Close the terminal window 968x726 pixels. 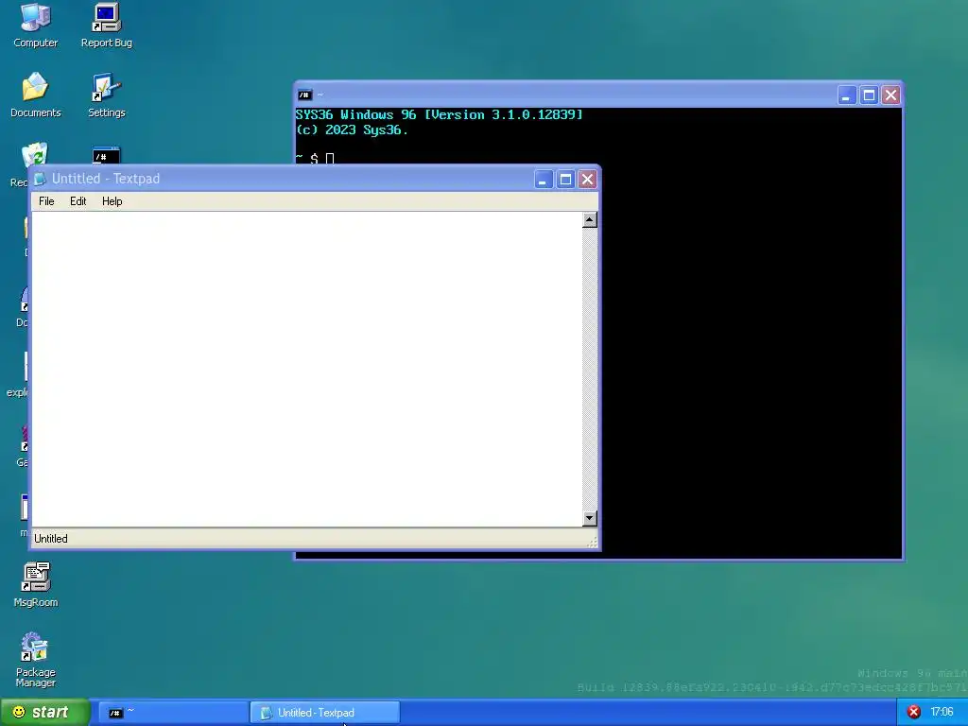click(890, 95)
